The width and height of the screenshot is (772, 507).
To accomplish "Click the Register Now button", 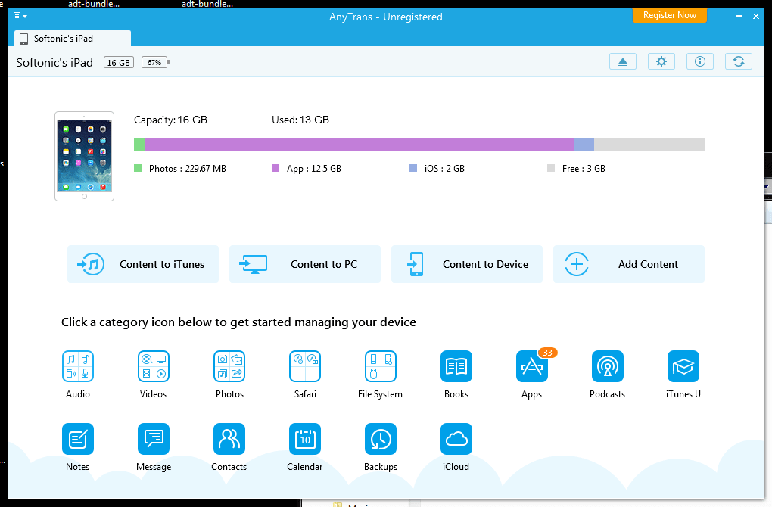I will (669, 15).
